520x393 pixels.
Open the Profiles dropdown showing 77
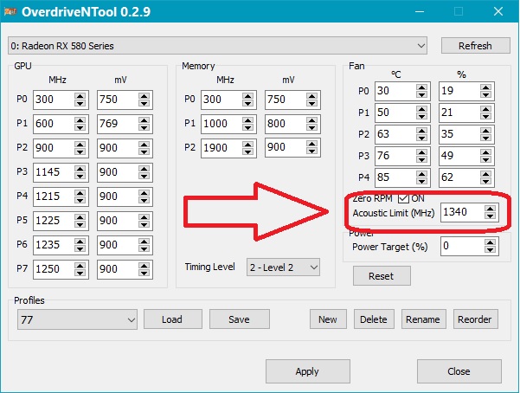77,319
